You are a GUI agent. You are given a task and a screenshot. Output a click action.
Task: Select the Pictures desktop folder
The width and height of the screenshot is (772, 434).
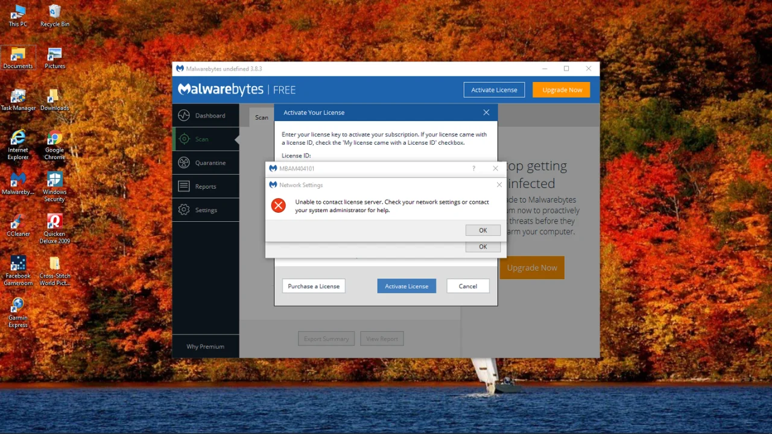point(54,58)
